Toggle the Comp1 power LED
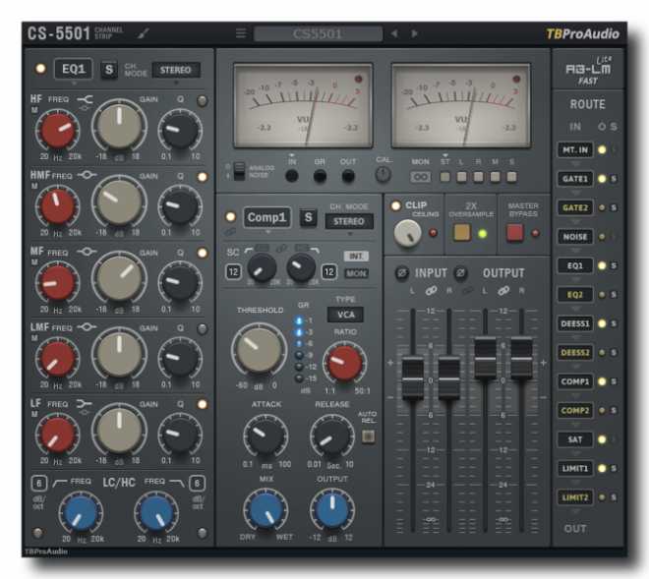 click(x=230, y=216)
